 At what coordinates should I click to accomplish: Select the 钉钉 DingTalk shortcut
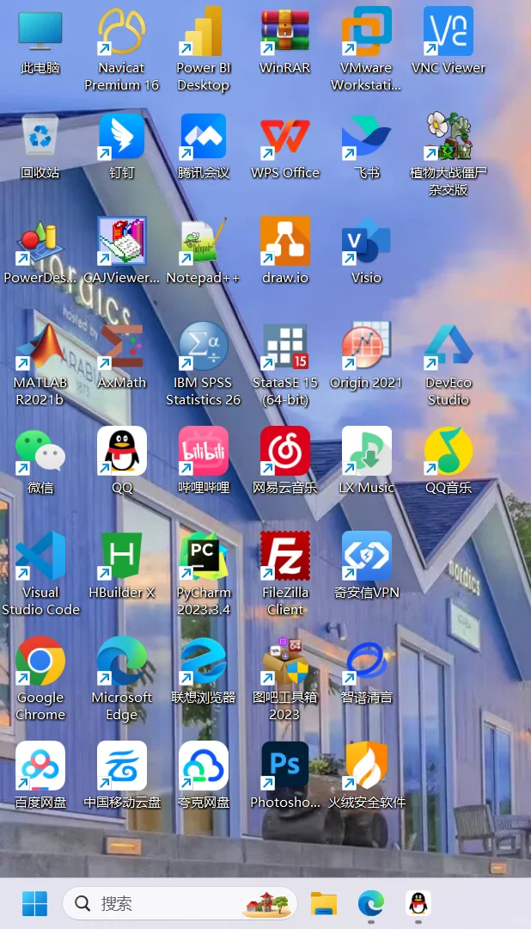122,136
